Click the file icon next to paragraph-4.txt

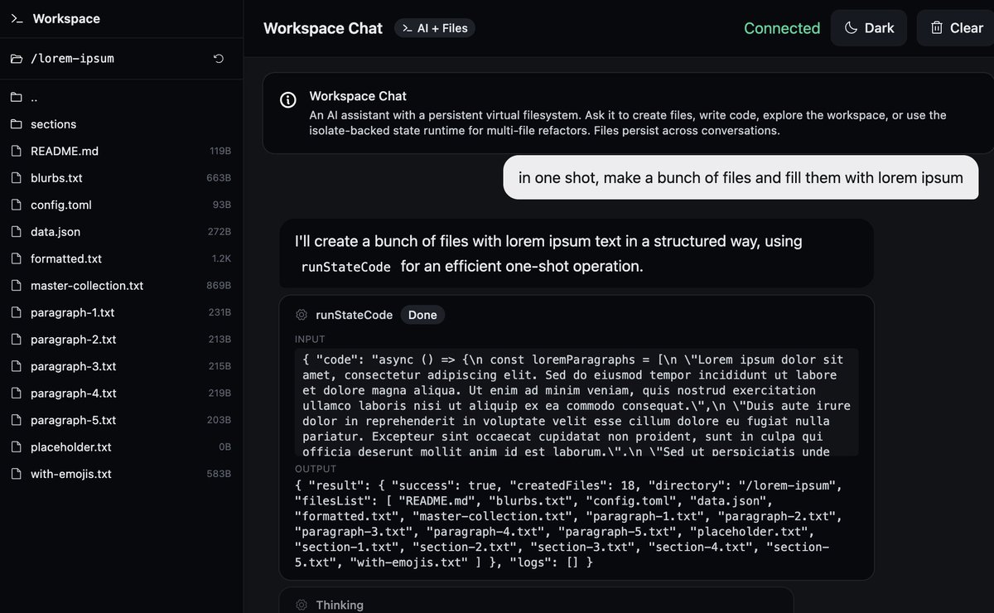tap(17, 393)
